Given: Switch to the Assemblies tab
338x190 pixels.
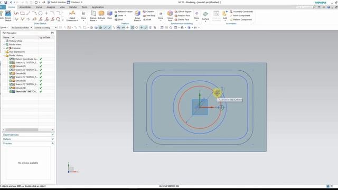Looking at the screenshot, I should click(x=25, y=7).
